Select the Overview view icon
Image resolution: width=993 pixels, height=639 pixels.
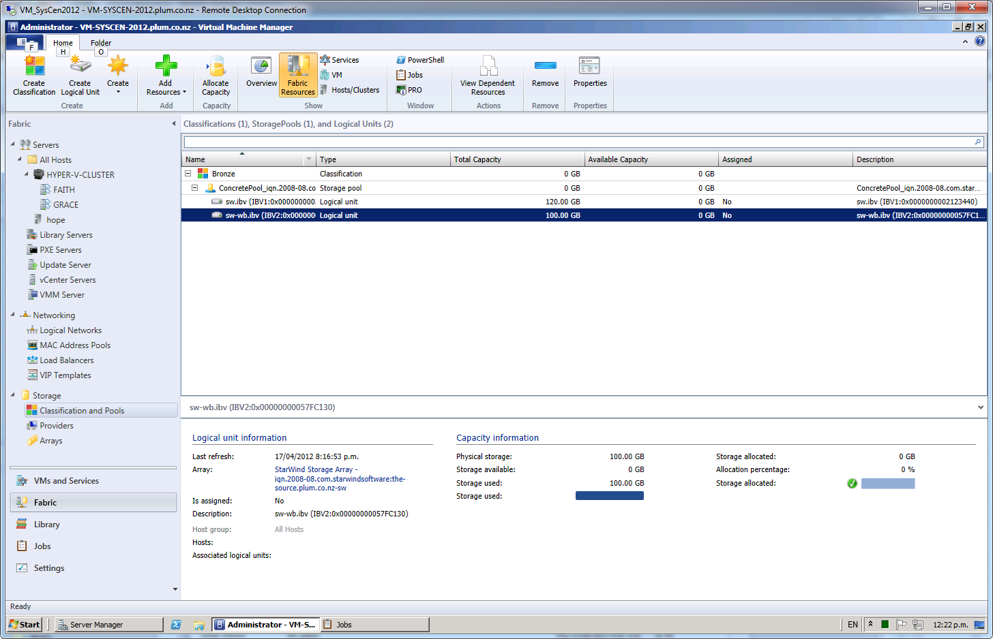point(261,72)
